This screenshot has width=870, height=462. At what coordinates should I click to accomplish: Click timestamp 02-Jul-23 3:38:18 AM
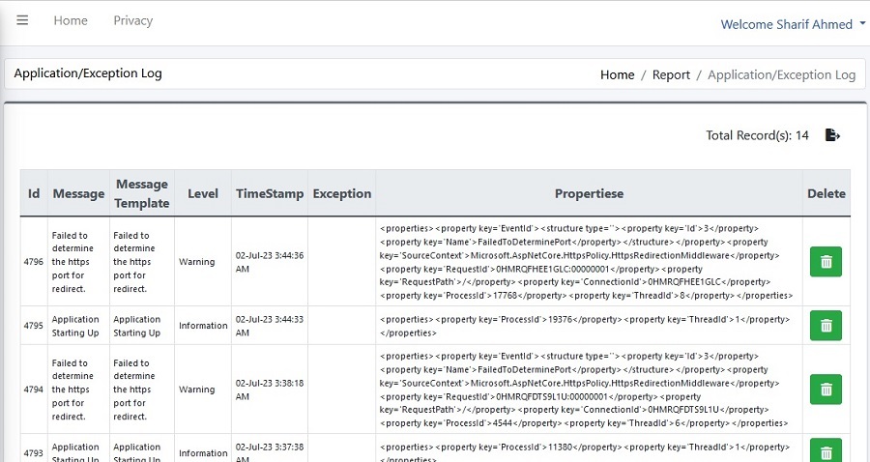pos(269,390)
